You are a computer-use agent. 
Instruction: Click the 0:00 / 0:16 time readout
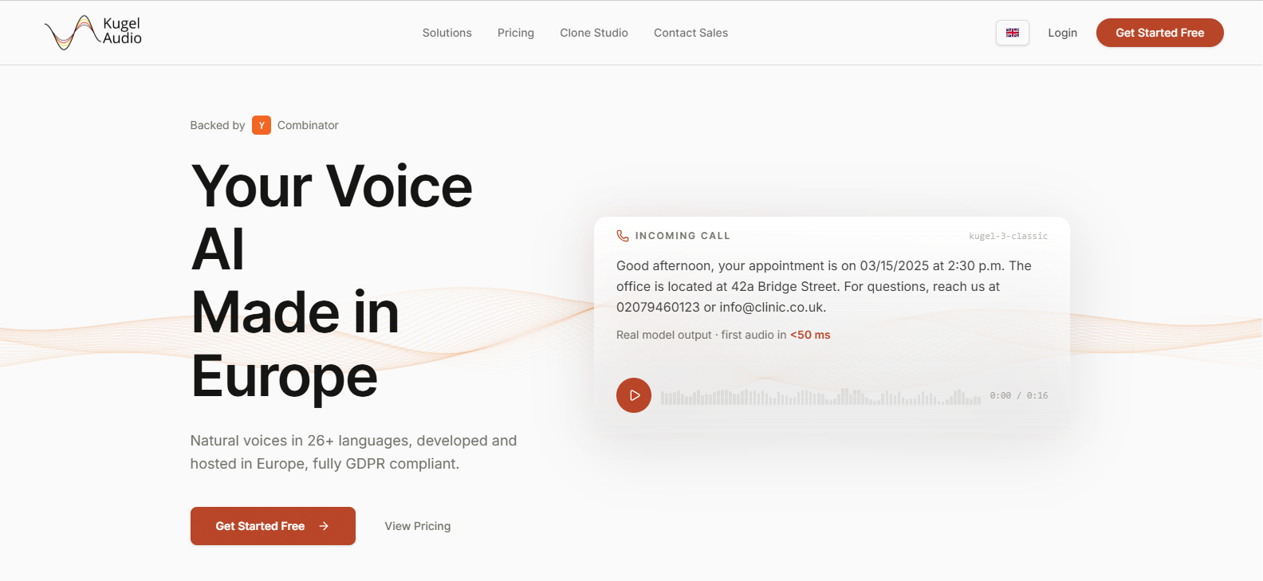(1019, 395)
